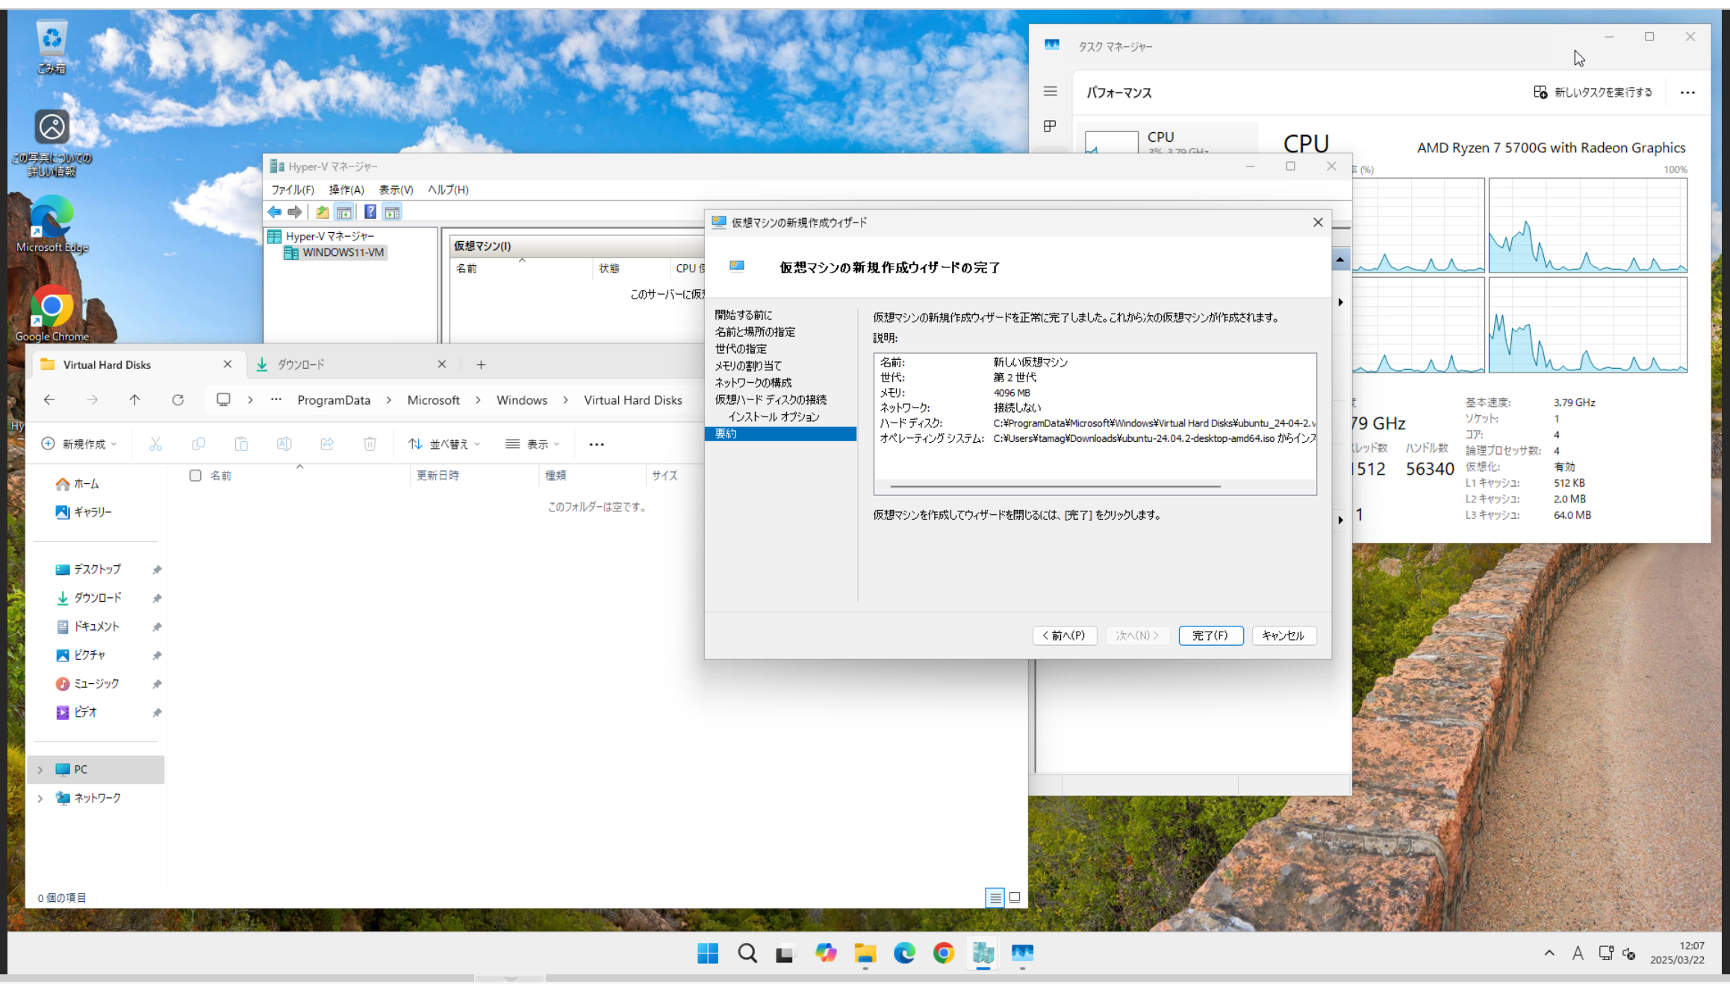Open the 操作(A) menu in Hyper-V
The height and width of the screenshot is (984, 1730).
coord(346,190)
